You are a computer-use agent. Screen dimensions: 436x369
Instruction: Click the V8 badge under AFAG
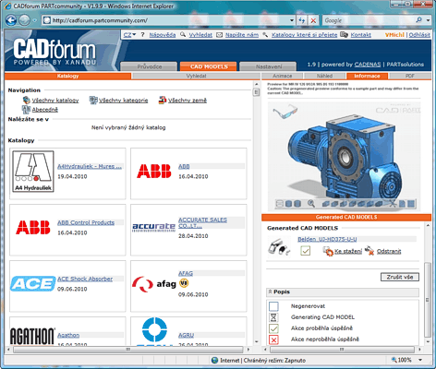pyautogui.click(x=184, y=283)
